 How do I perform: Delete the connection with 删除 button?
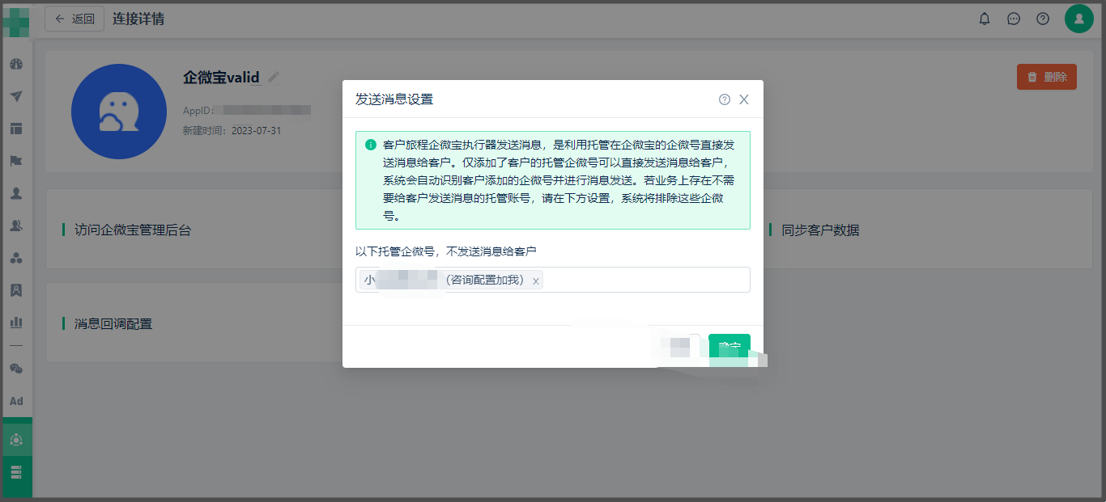coord(1047,77)
